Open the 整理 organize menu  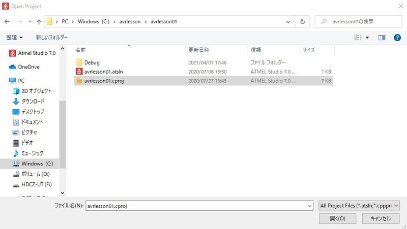click(15, 38)
